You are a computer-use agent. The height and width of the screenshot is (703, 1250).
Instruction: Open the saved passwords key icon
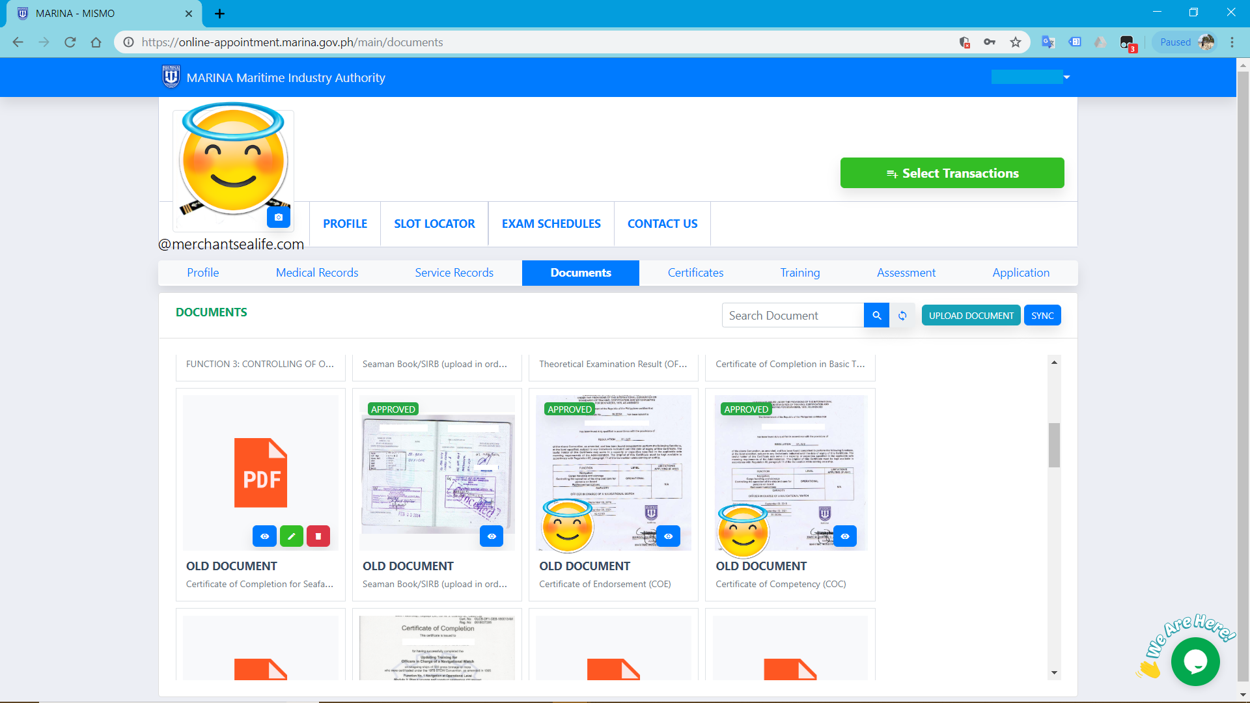coord(990,42)
